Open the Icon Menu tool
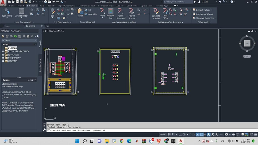258x145 pixels. click(7, 13)
